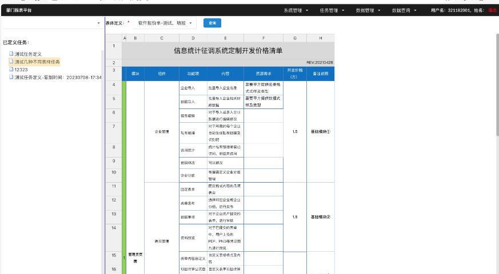The height and width of the screenshot is (274, 499).
Task: Click the red 退出 logout link
Action: [492, 10]
